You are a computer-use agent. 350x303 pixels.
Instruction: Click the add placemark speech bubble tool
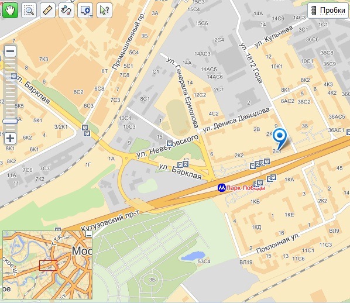click(x=85, y=11)
